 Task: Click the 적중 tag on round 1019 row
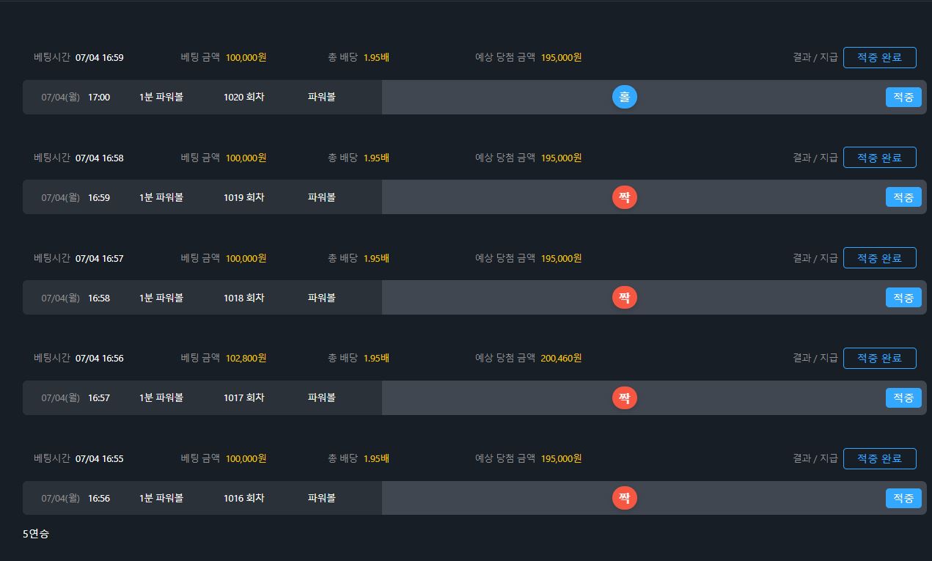click(x=903, y=197)
